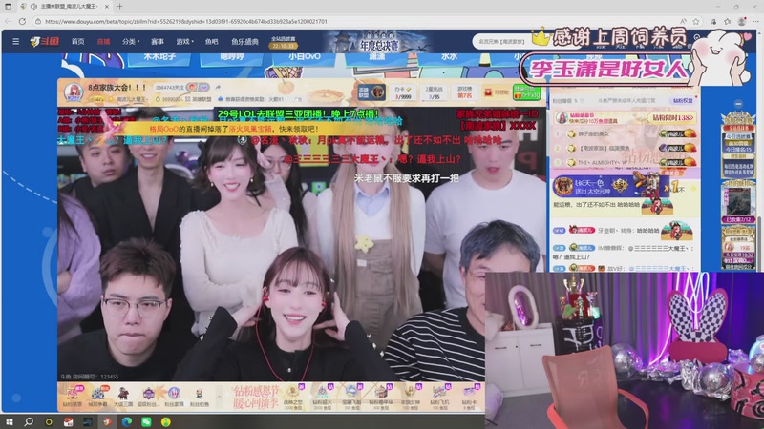Select rank 3 user THE、ALMIGHTY
This screenshot has width=764, height=429.
click(x=603, y=162)
